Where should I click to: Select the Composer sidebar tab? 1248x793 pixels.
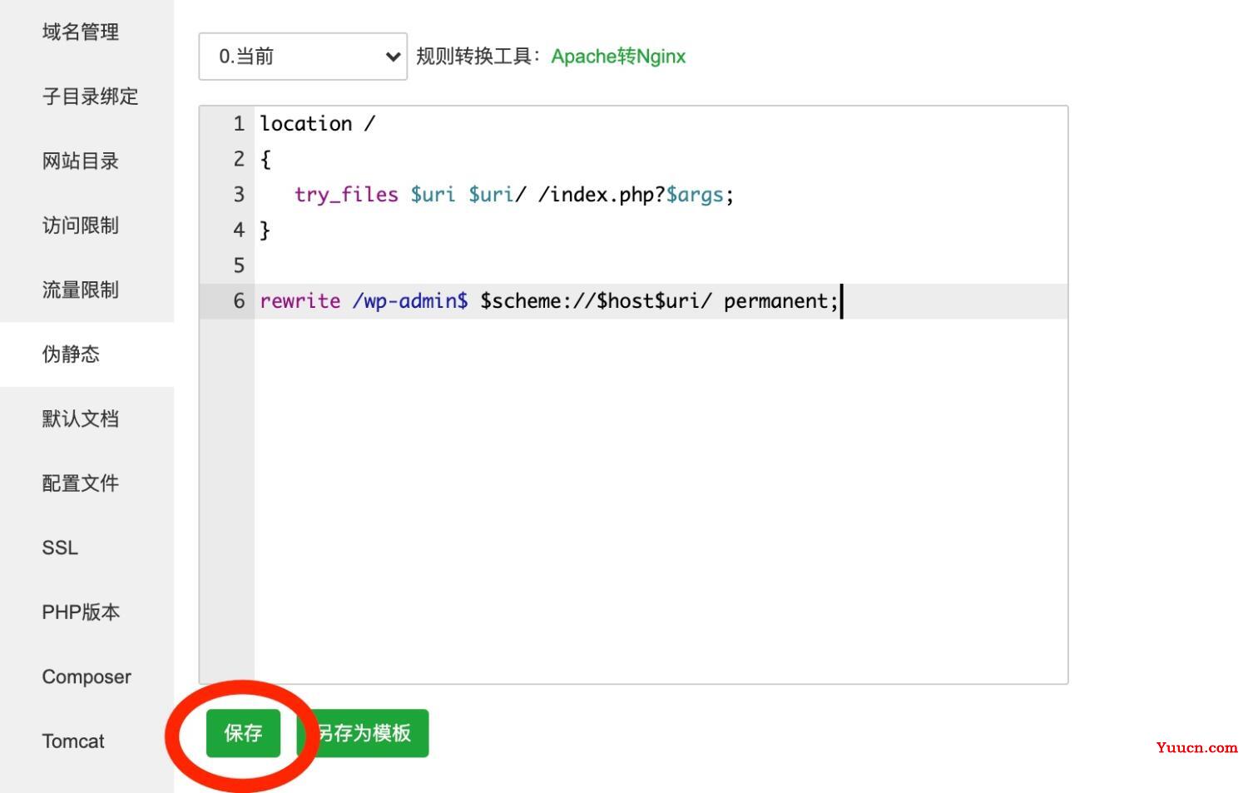[x=87, y=677]
